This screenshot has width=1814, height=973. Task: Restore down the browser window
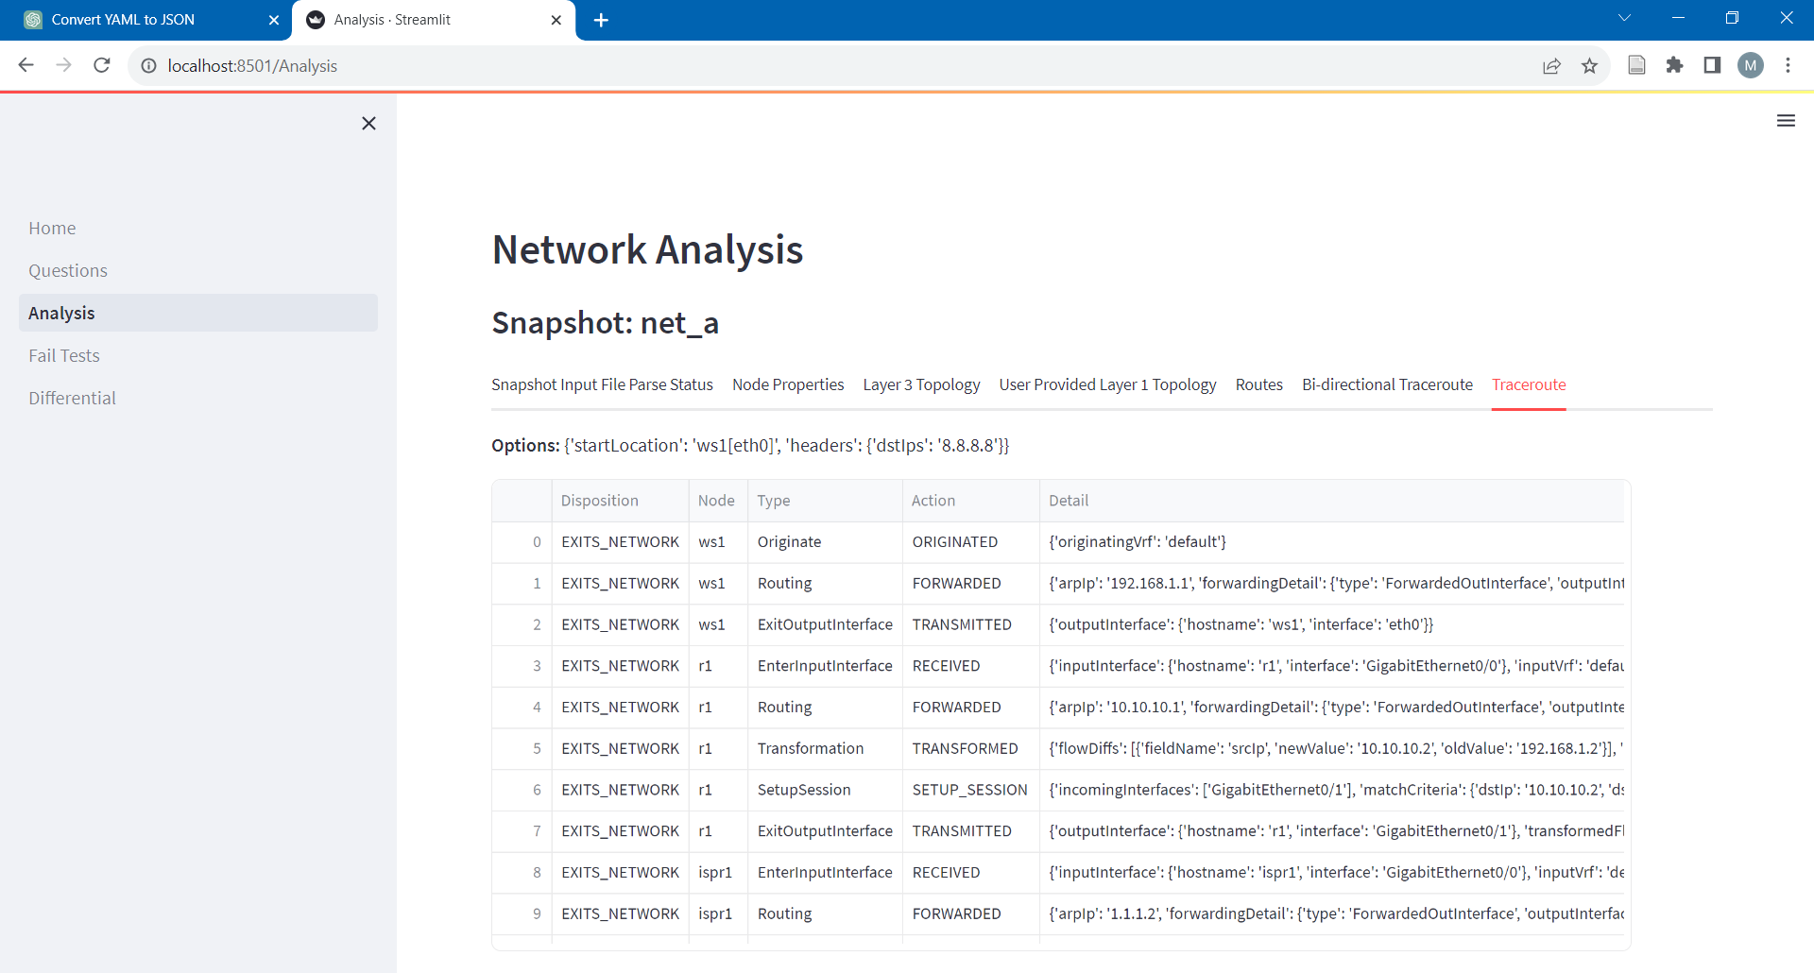[x=1732, y=18]
